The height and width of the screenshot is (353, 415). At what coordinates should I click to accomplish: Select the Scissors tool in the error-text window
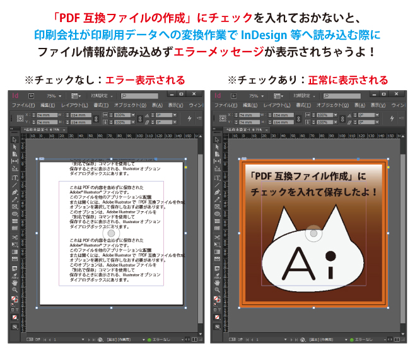(15, 237)
